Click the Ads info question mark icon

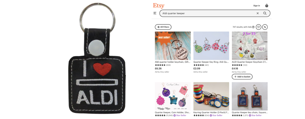pyautogui.click(x=253, y=27)
